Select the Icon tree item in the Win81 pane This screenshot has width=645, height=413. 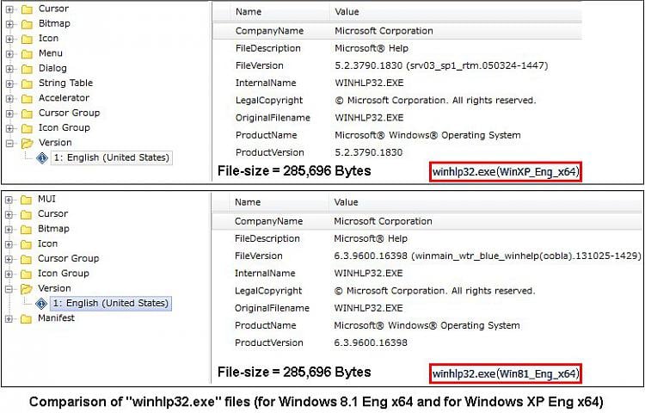(47, 243)
